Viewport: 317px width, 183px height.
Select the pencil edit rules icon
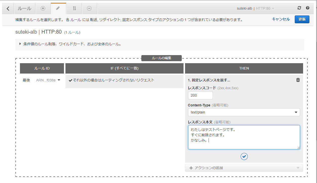(58, 8)
